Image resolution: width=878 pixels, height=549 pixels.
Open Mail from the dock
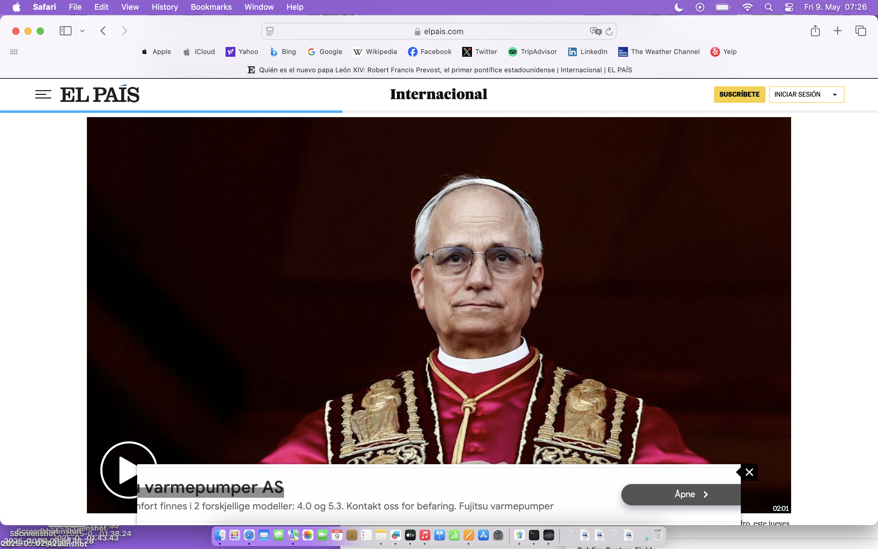point(264,535)
